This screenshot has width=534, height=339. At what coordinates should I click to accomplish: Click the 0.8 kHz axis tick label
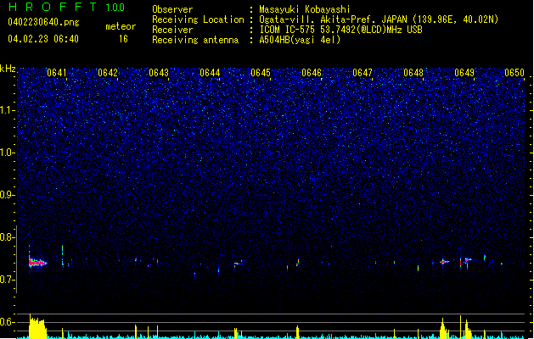(x=8, y=237)
